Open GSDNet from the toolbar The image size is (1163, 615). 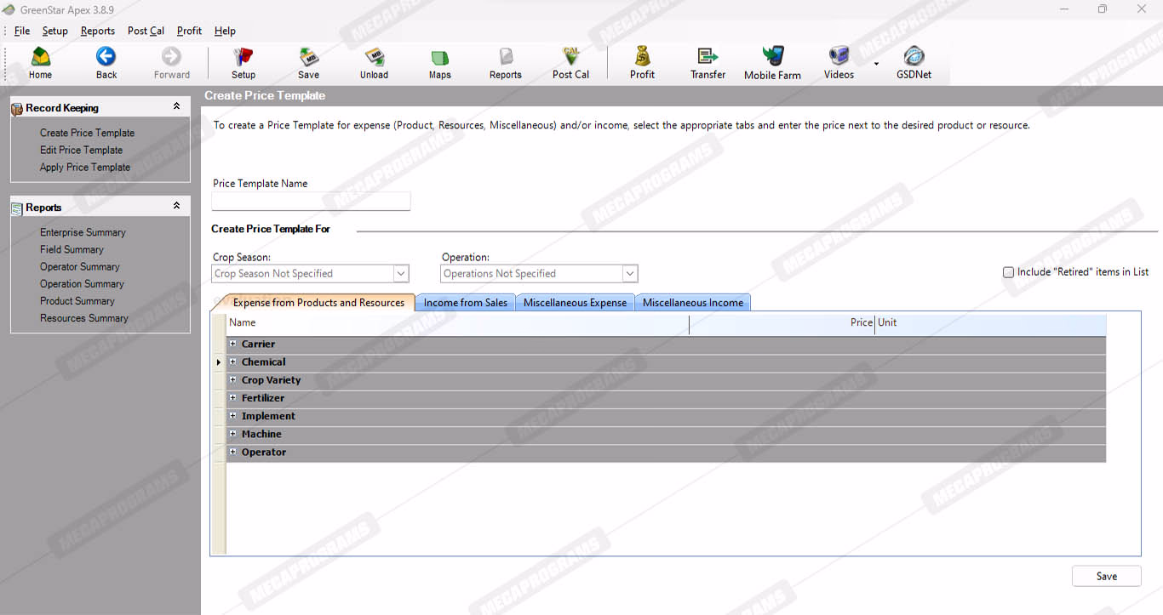click(x=914, y=63)
